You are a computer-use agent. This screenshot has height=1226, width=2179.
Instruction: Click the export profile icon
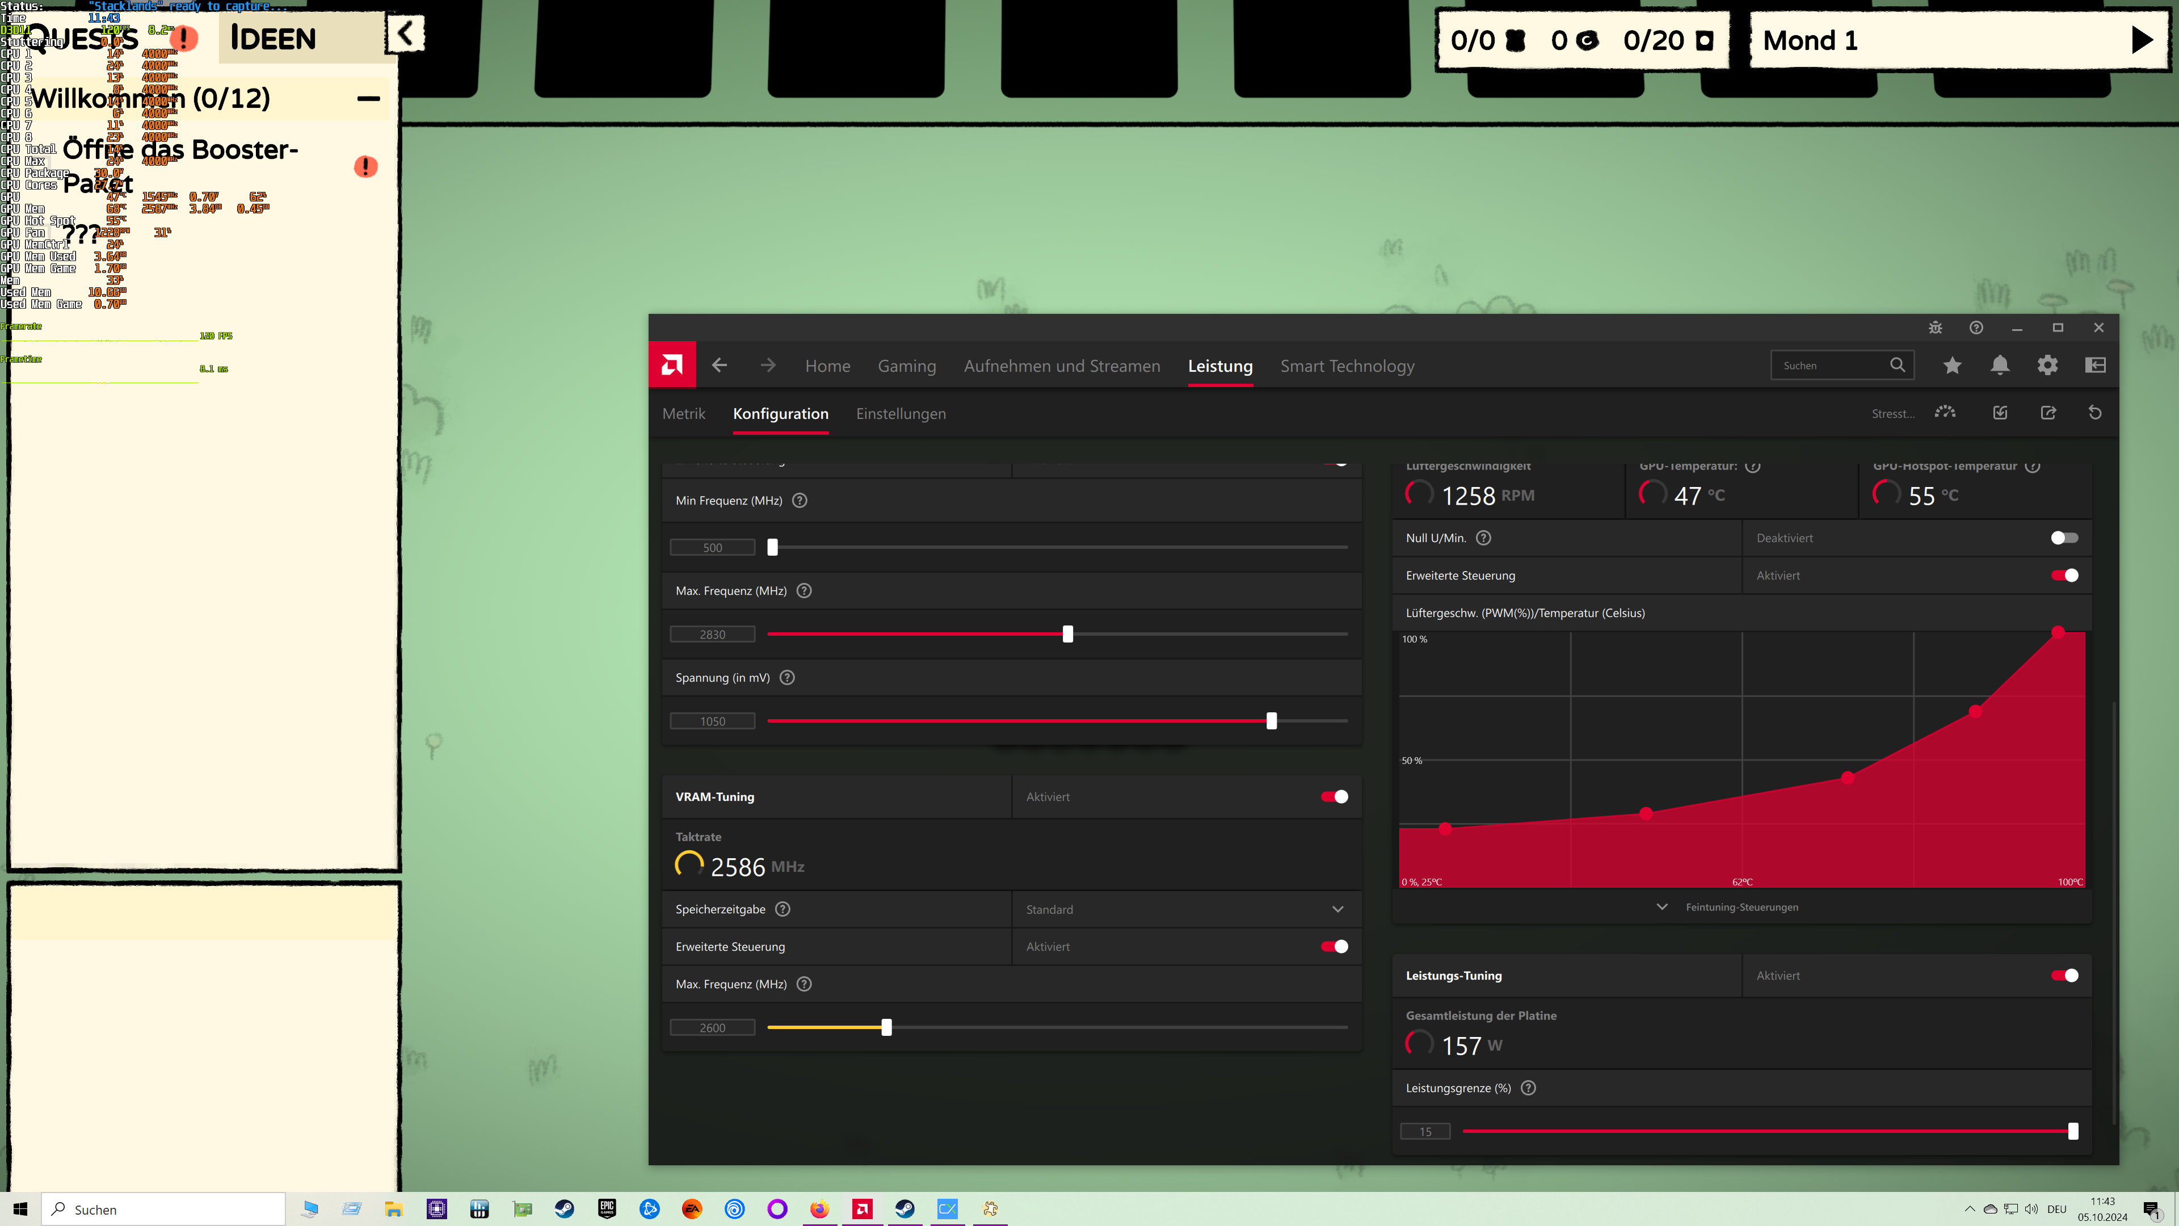coord(2048,413)
